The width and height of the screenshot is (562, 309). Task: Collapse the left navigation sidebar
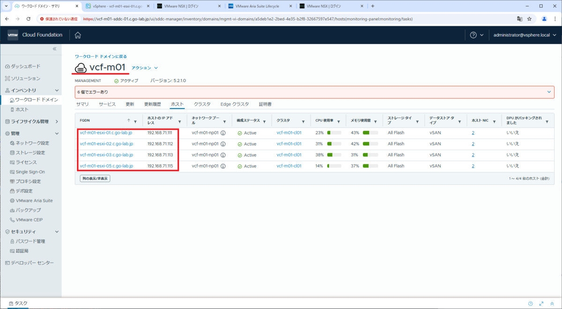54,49
